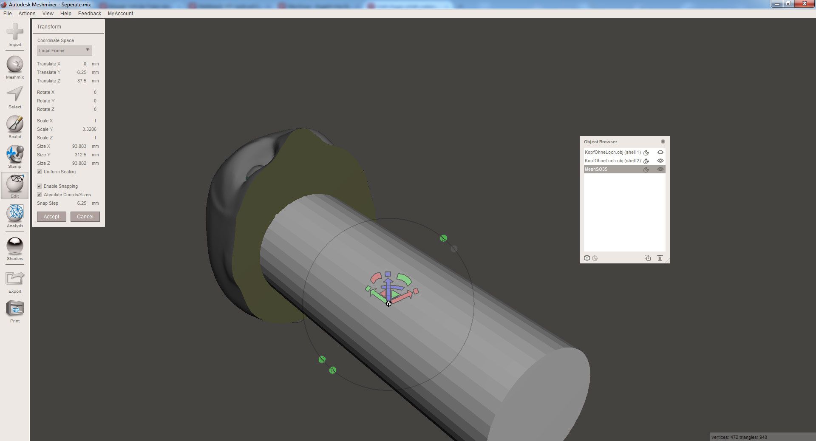Click the link icon for KopfOhneLoch.obj (shell 2)
Image resolution: width=816 pixels, height=441 pixels.
646,161
